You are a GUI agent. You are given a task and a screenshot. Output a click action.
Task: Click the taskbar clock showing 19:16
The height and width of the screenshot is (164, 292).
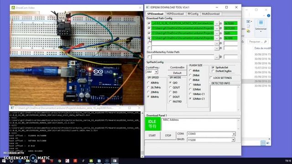(288, 161)
